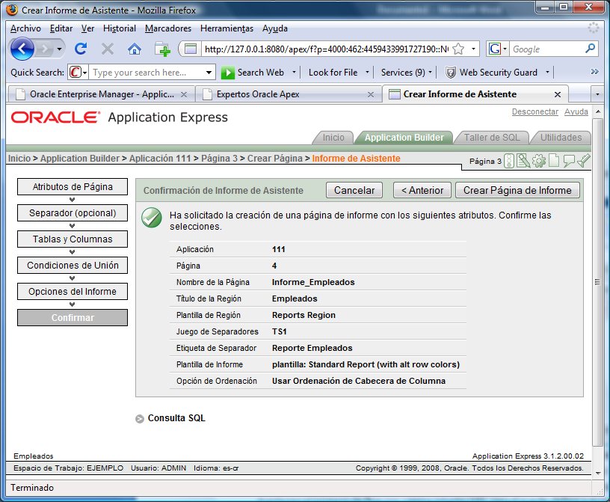Switch to Expertos Oracle Apex browser tab
Screen dimensions: 610x502
289,94
